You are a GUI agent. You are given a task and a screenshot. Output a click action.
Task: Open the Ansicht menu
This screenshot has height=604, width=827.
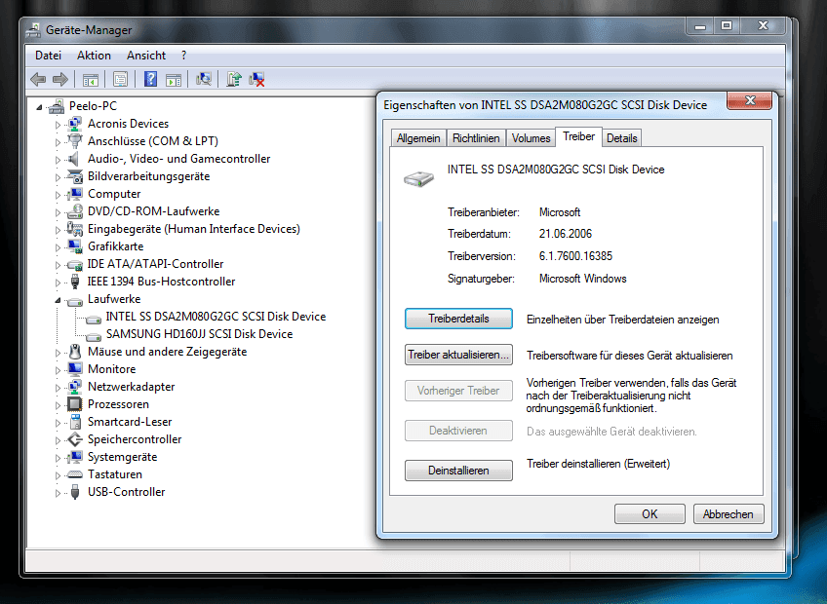click(x=146, y=56)
